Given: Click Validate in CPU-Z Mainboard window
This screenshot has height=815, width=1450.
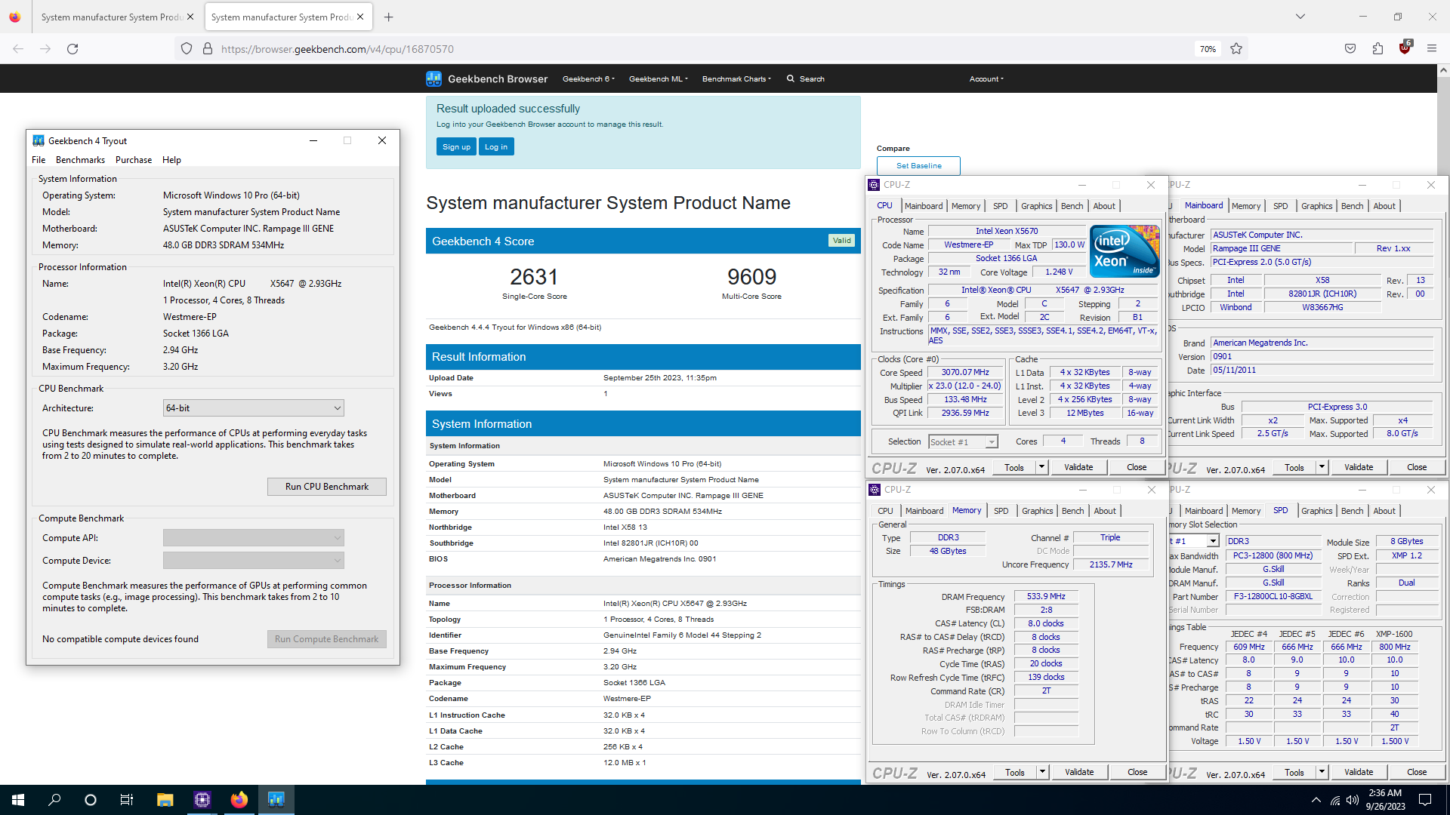Looking at the screenshot, I should point(1359,467).
